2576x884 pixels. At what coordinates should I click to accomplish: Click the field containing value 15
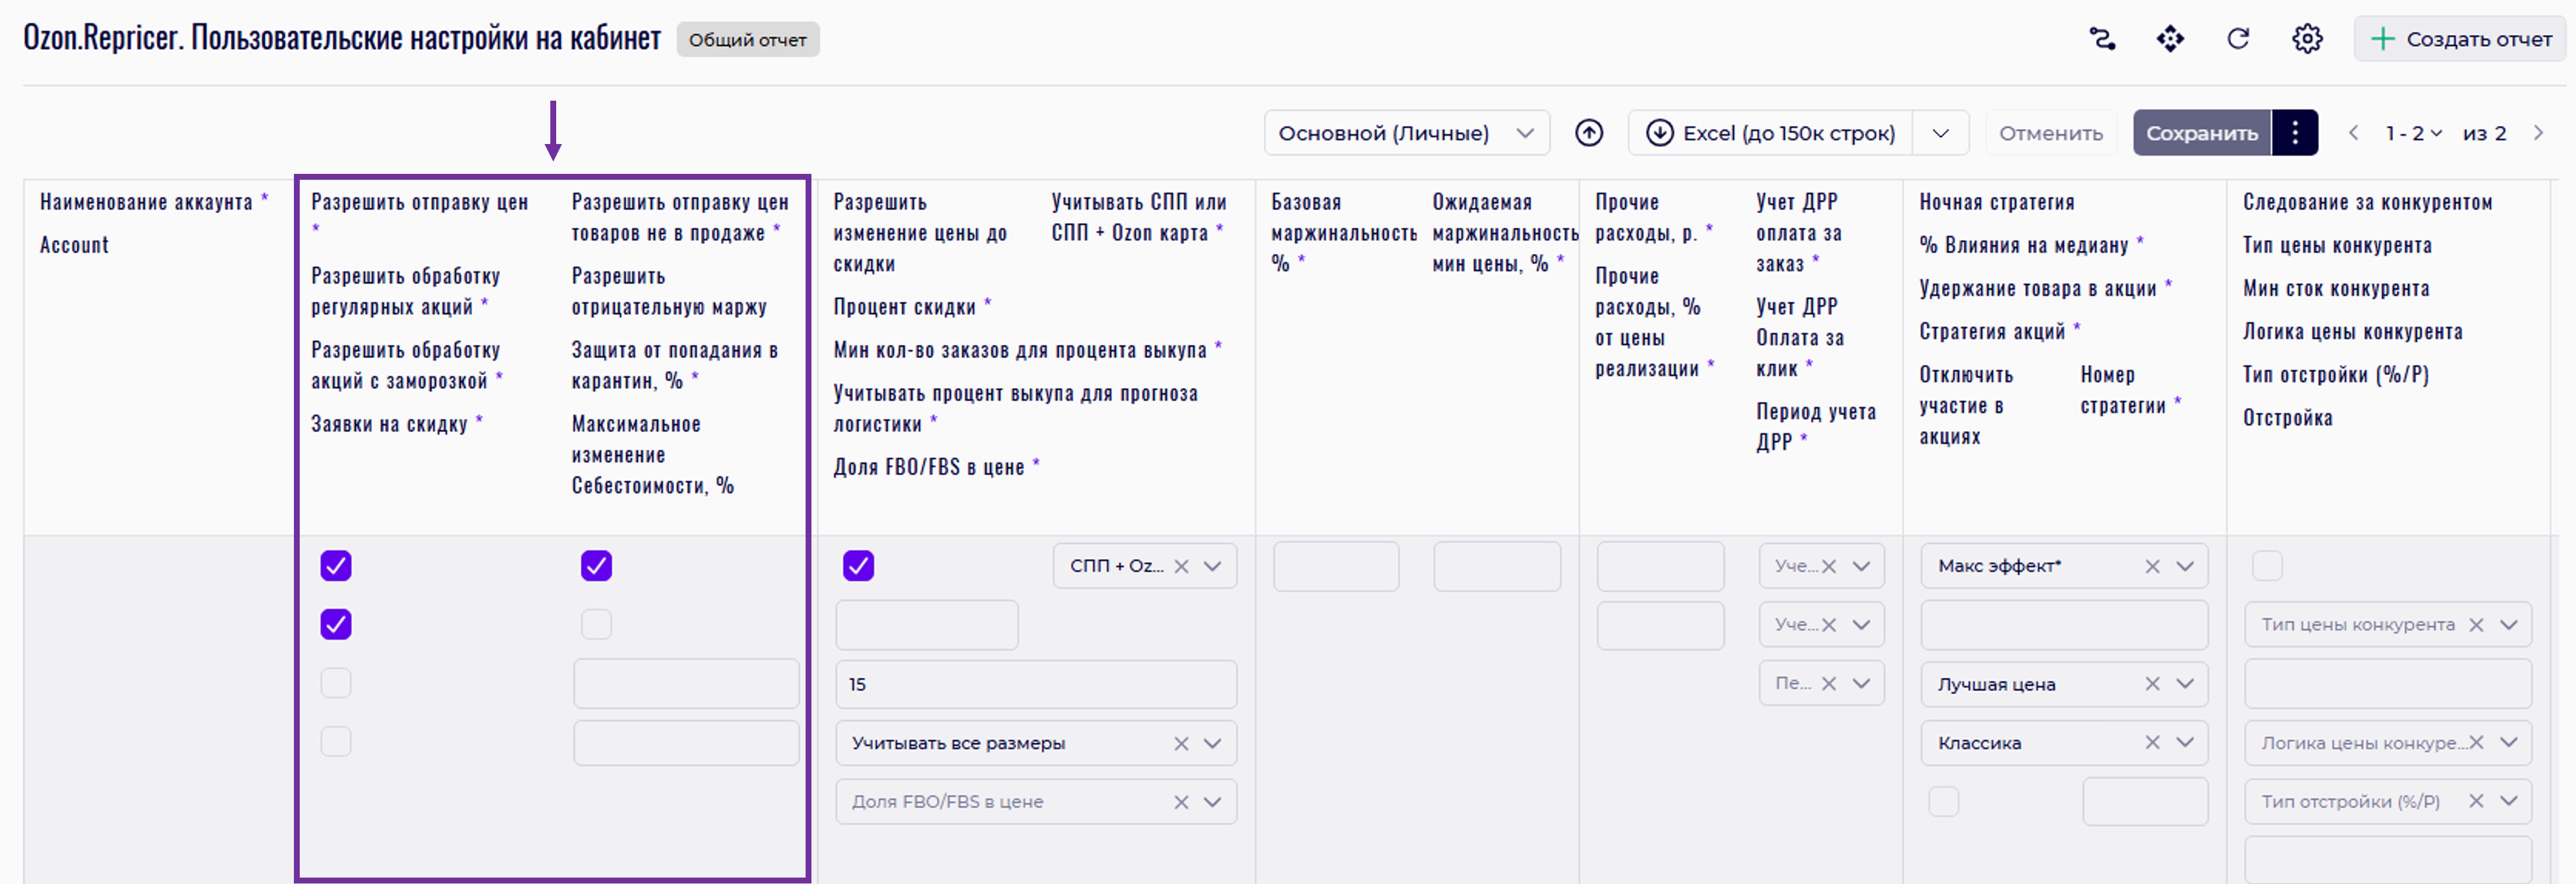[1035, 684]
